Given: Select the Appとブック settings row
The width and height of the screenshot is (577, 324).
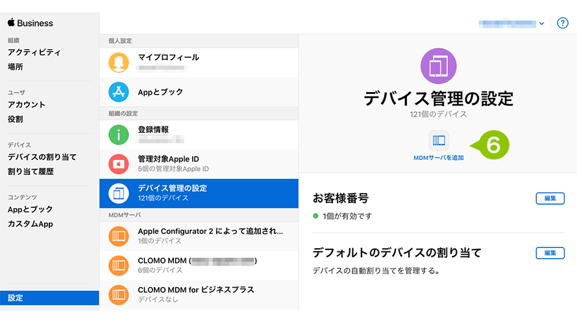Looking at the screenshot, I should 199,92.
